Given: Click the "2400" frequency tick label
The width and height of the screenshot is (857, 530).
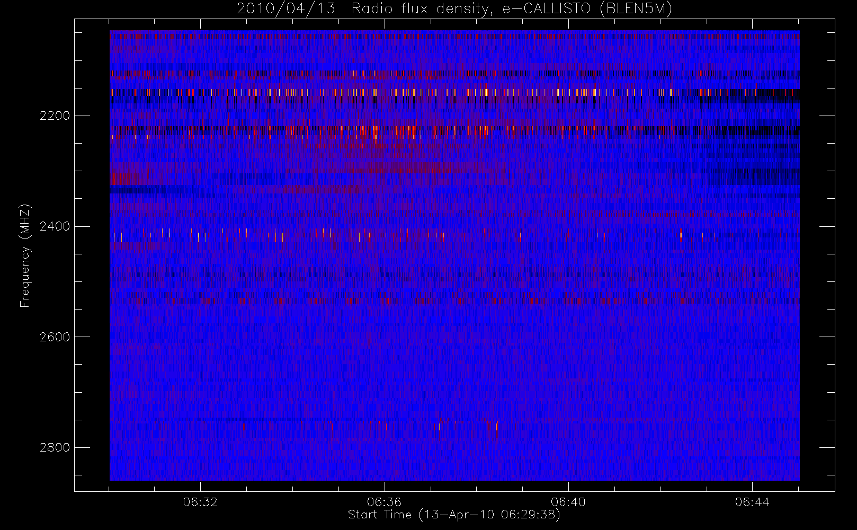Looking at the screenshot, I should pyautogui.click(x=55, y=226).
